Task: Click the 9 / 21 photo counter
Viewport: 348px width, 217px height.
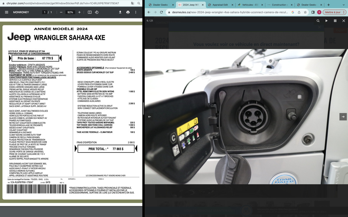Action: 150,20
